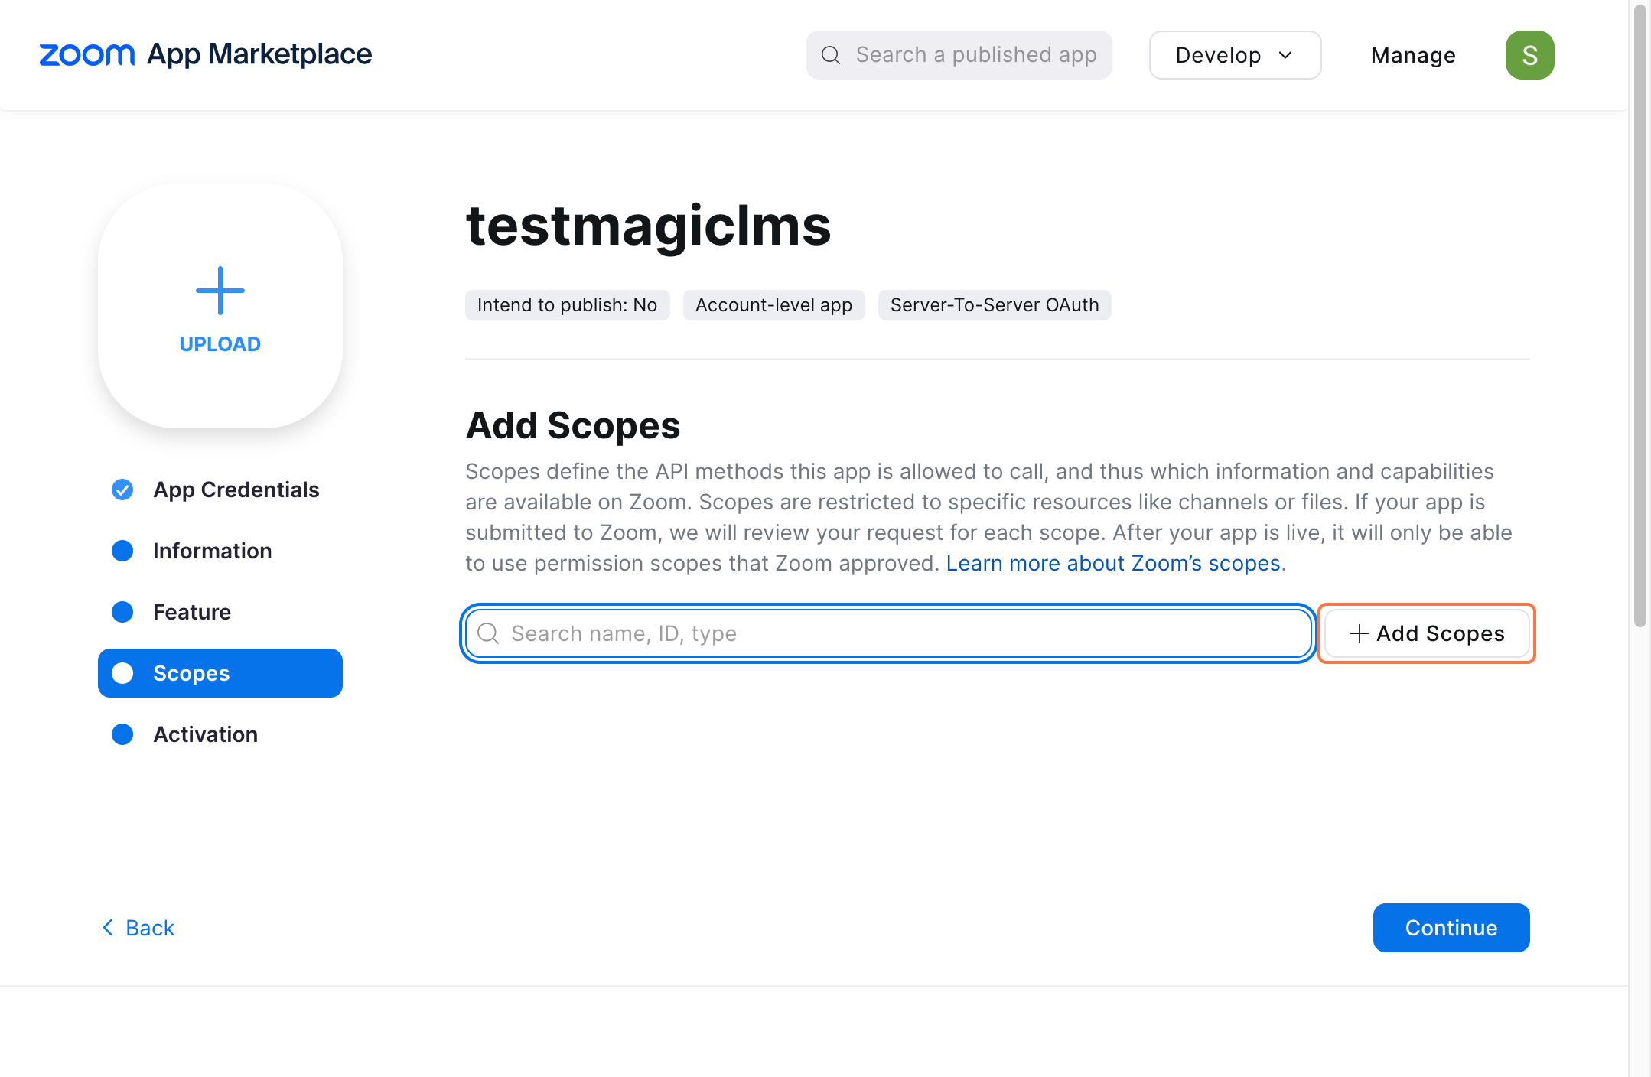This screenshot has width=1651, height=1077.
Task: Click the Back link
Action: click(x=138, y=928)
